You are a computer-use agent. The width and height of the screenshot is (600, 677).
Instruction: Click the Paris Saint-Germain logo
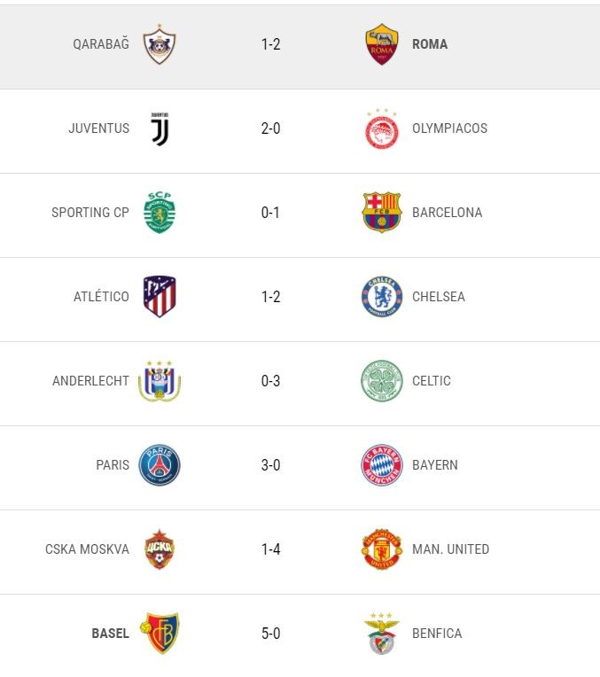point(160,465)
